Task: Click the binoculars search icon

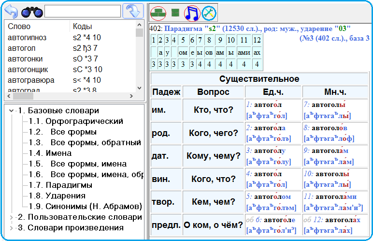Action: tap(32, 12)
